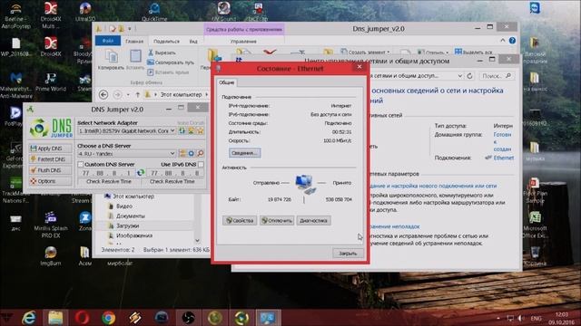Open the Ethernet connection link
The image size is (581, 326).
[x=504, y=158]
